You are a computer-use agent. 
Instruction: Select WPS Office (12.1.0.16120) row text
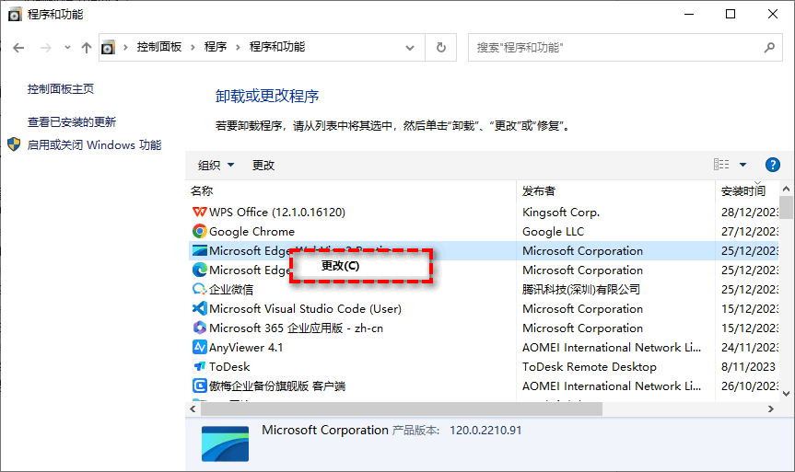click(277, 213)
